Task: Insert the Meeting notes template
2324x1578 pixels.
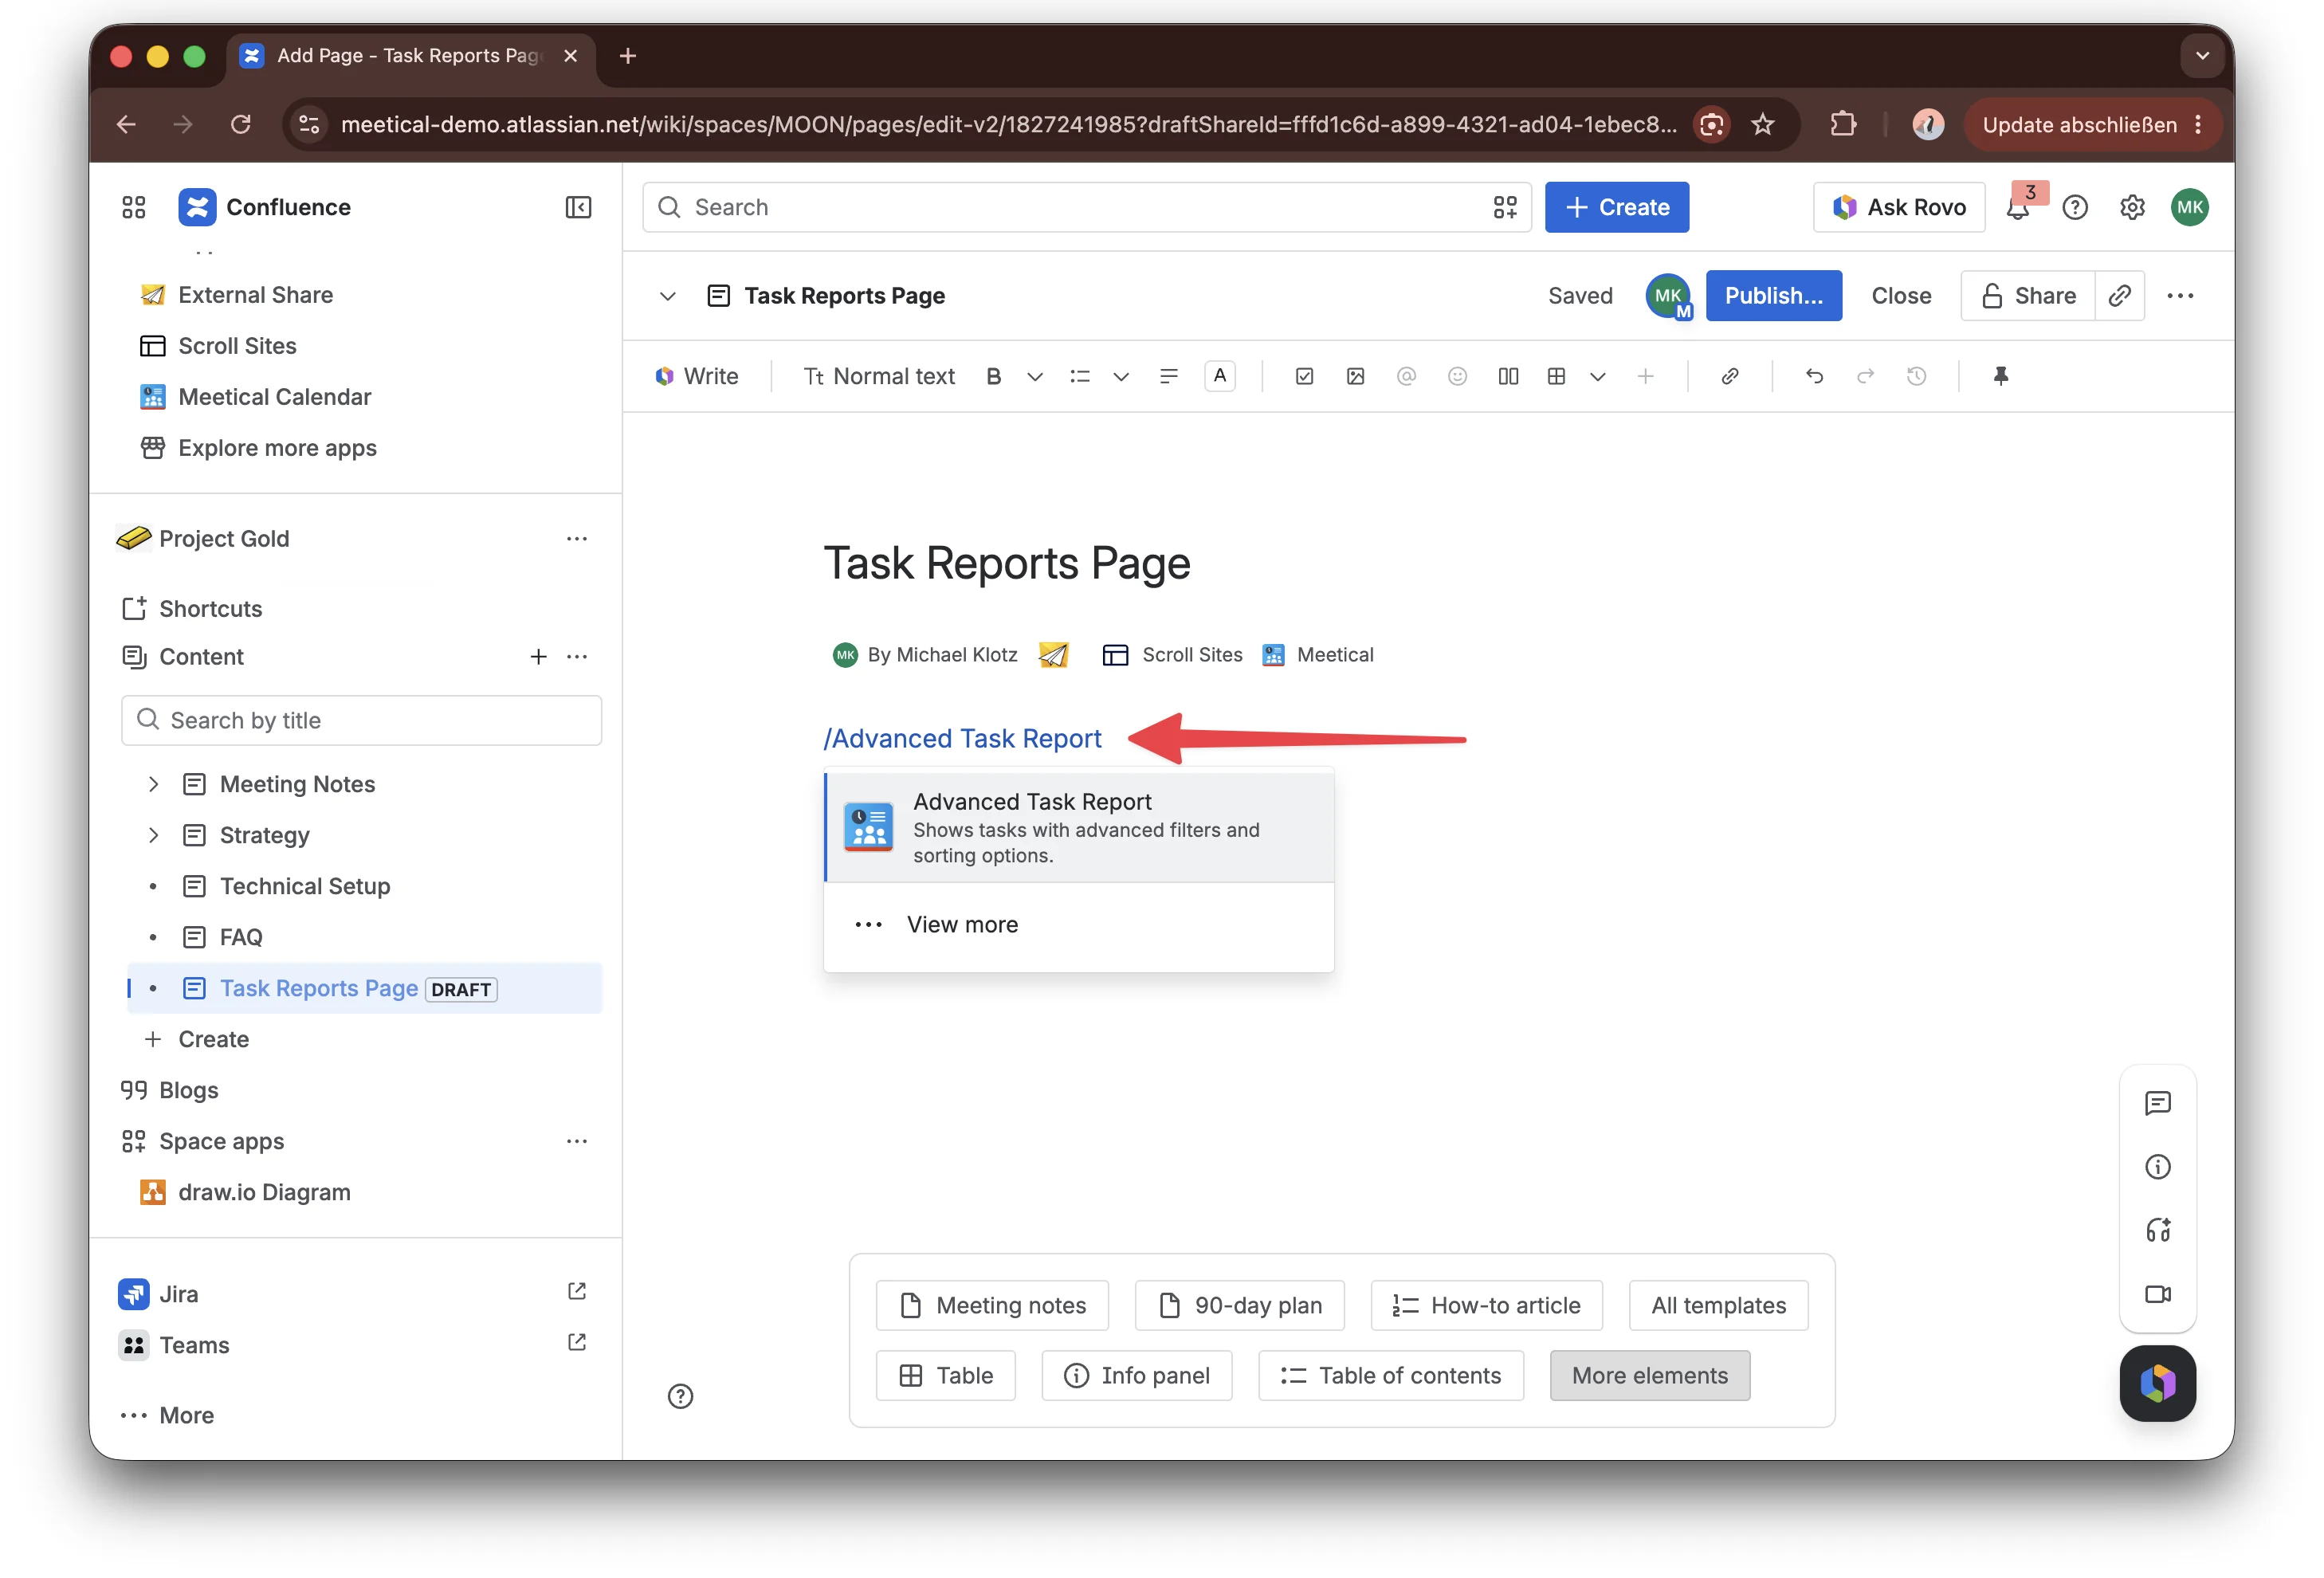Action: pos(992,1305)
